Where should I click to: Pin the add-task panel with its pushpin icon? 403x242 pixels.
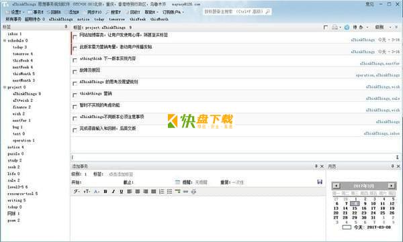pyautogui.click(x=316, y=166)
